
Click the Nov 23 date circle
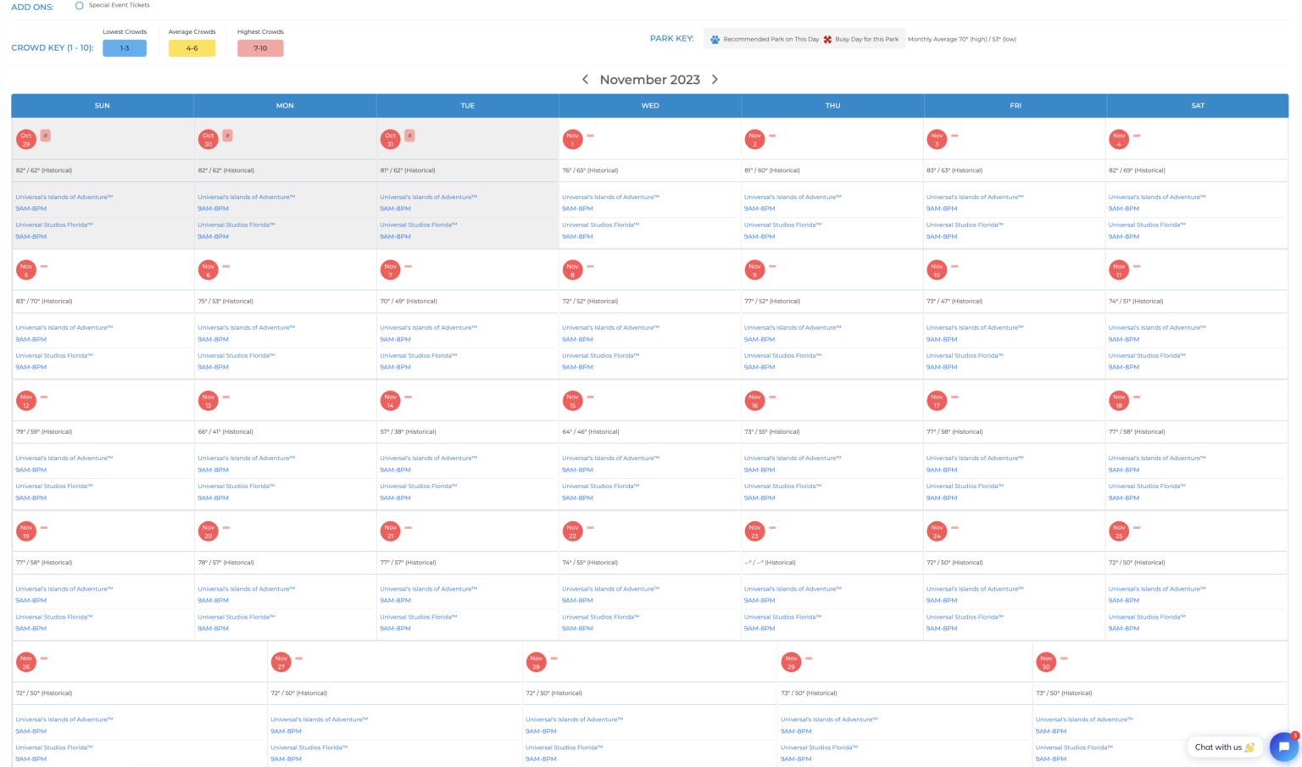pyautogui.click(x=754, y=531)
